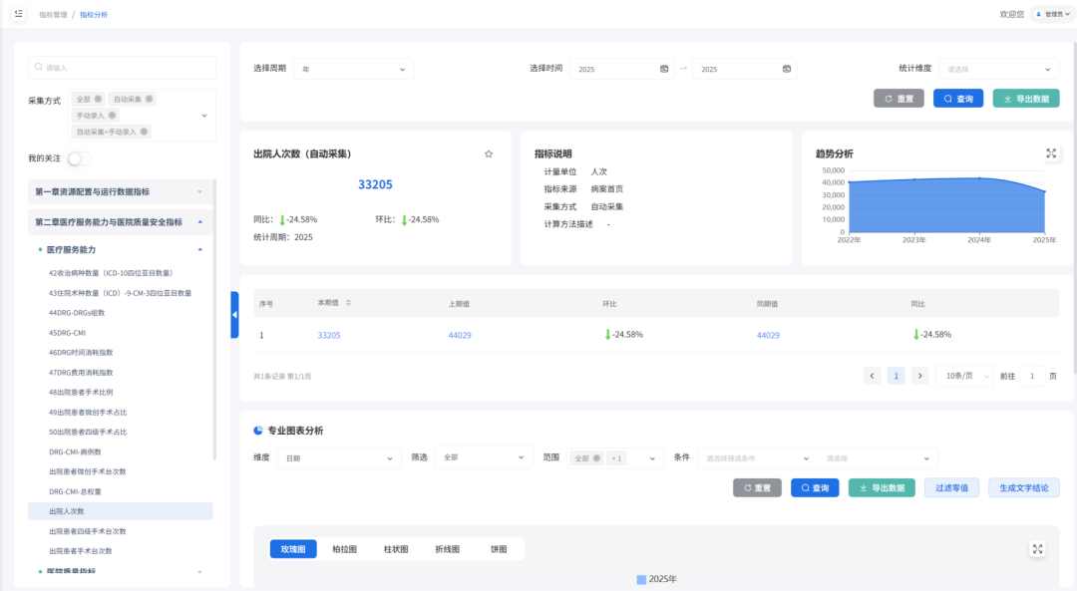Click the indicator search input field
This screenshot has height=591, width=1077.
(x=123, y=68)
